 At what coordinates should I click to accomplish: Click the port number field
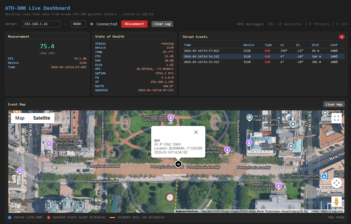click(78, 24)
